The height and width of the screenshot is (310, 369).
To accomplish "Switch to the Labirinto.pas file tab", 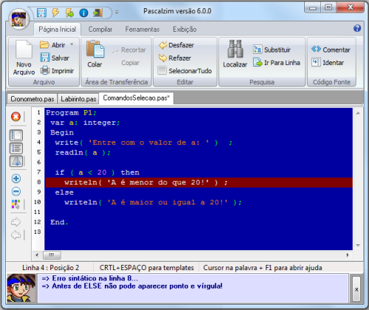I will 78,99.
